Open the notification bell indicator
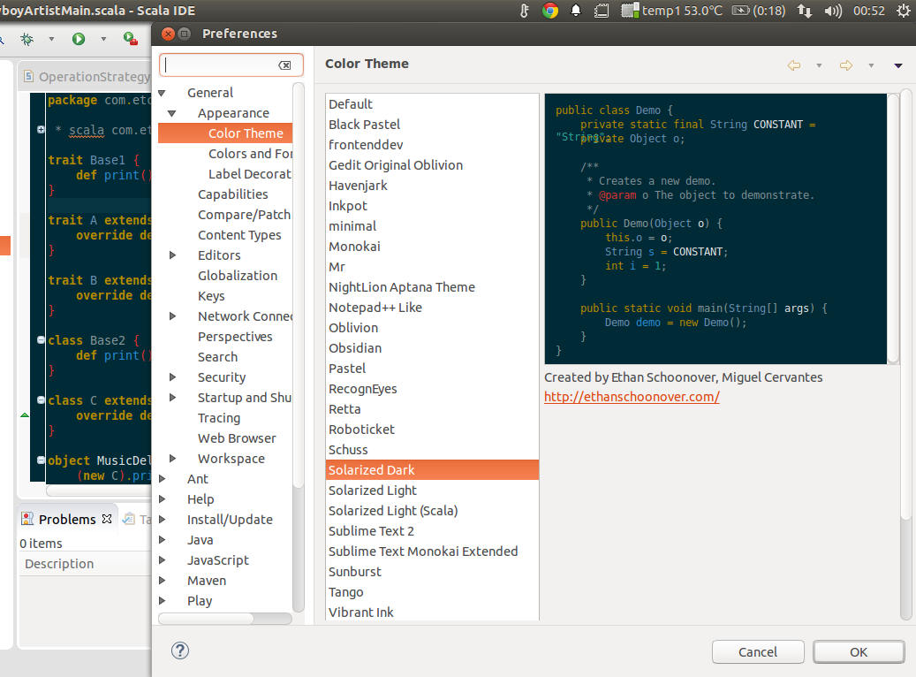 pos(575,11)
